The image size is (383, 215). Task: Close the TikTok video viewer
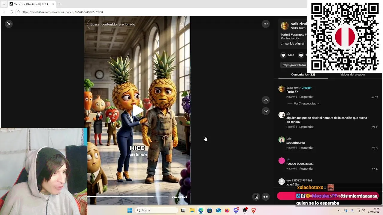point(9,24)
